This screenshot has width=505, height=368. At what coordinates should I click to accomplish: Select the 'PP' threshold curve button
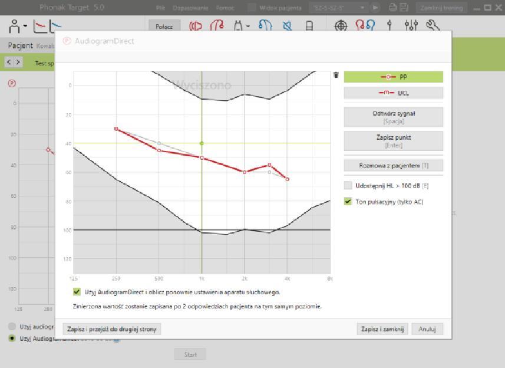pyautogui.click(x=393, y=77)
